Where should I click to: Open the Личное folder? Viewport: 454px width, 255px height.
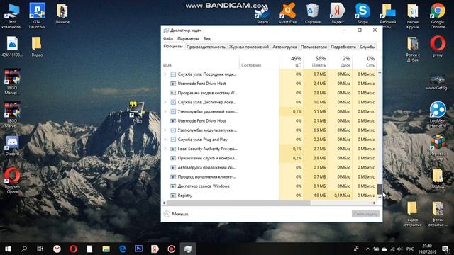62,14
